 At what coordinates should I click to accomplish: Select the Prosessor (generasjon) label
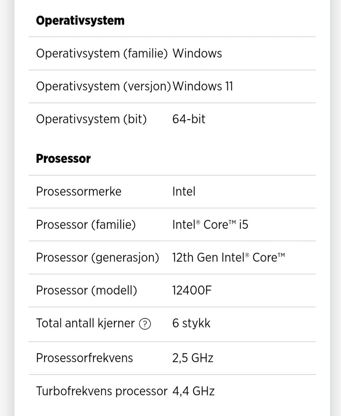pyautogui.click(x=97, y=257)
